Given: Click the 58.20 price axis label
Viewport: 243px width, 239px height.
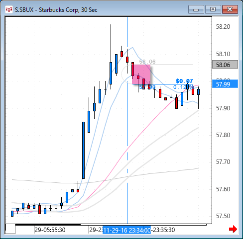Looking at the screenshot, I should pyautogui.click(x=223, y=27).
